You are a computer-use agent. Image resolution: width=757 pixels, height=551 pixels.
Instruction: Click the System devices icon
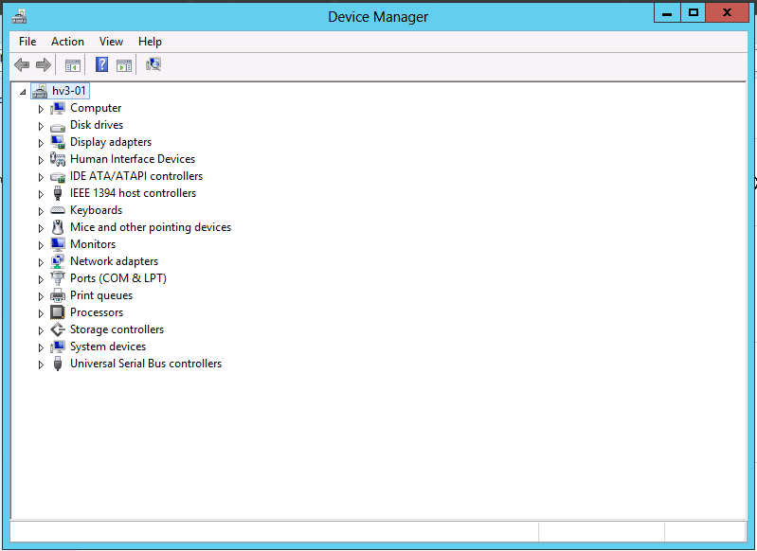[58, 347]
